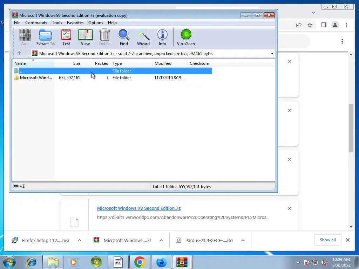This screenshot has height=269, width=359.
Task: Click Show all downloads button
Action: (x=328, y=240)
